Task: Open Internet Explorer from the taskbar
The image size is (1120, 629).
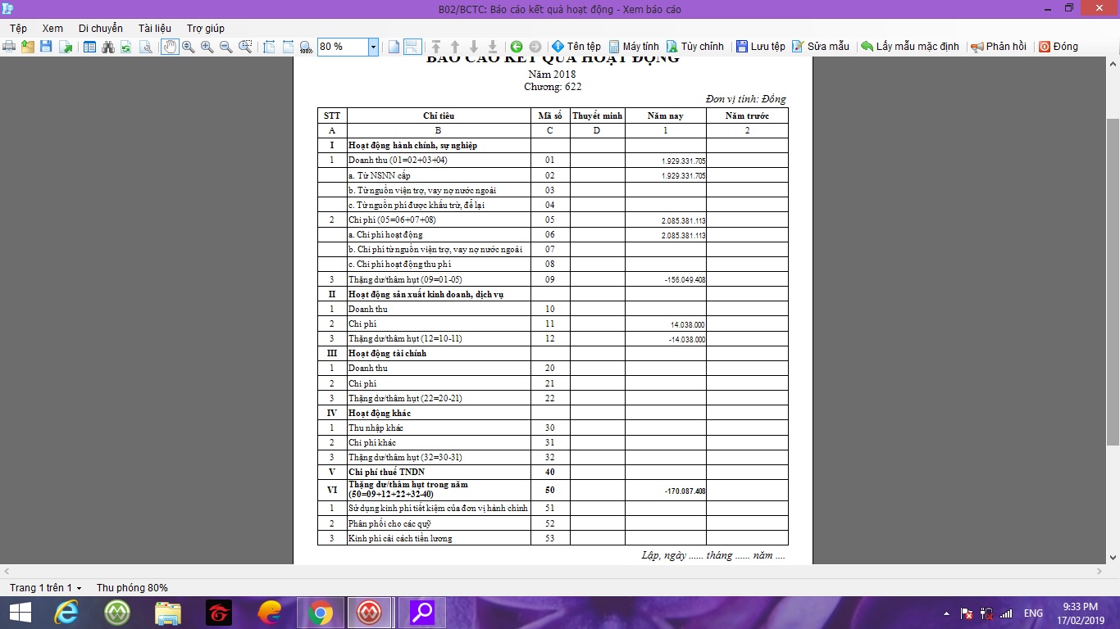Action: point(66,613)
